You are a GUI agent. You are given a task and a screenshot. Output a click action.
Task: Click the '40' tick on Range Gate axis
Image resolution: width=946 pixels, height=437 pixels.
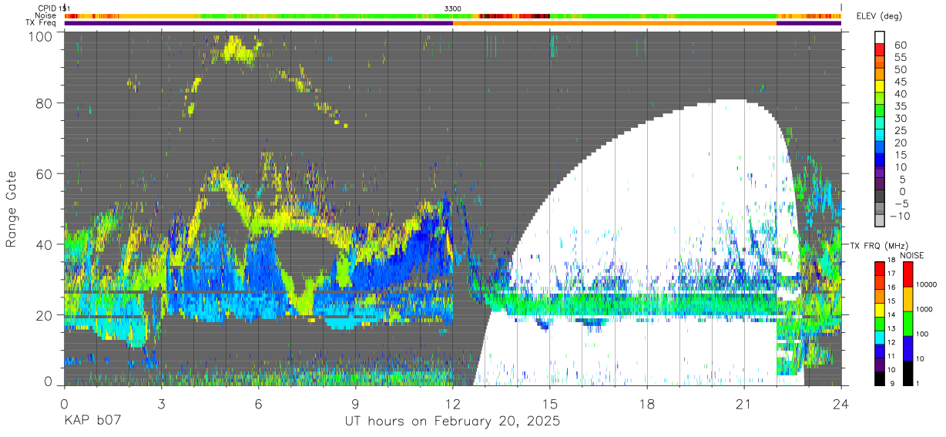pos(44,244)
